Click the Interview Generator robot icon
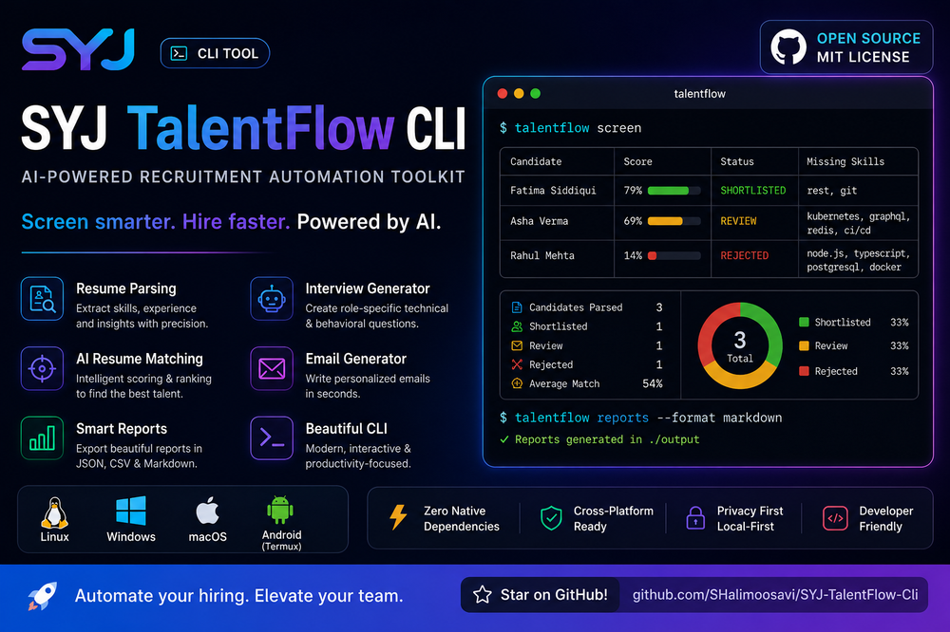Viewport: 950px width, 632px height. click(272, 298)
